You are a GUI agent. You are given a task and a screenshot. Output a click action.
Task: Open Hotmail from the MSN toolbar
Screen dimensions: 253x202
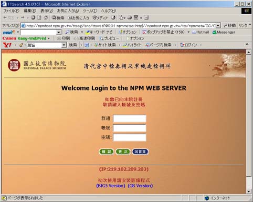(201, 32)
